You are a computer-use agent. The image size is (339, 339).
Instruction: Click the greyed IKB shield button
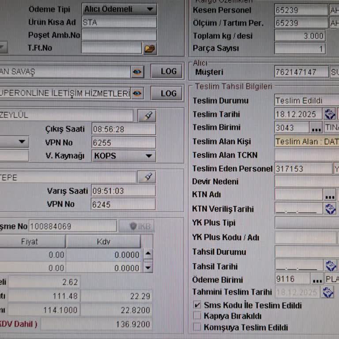(x=136, y=226)
